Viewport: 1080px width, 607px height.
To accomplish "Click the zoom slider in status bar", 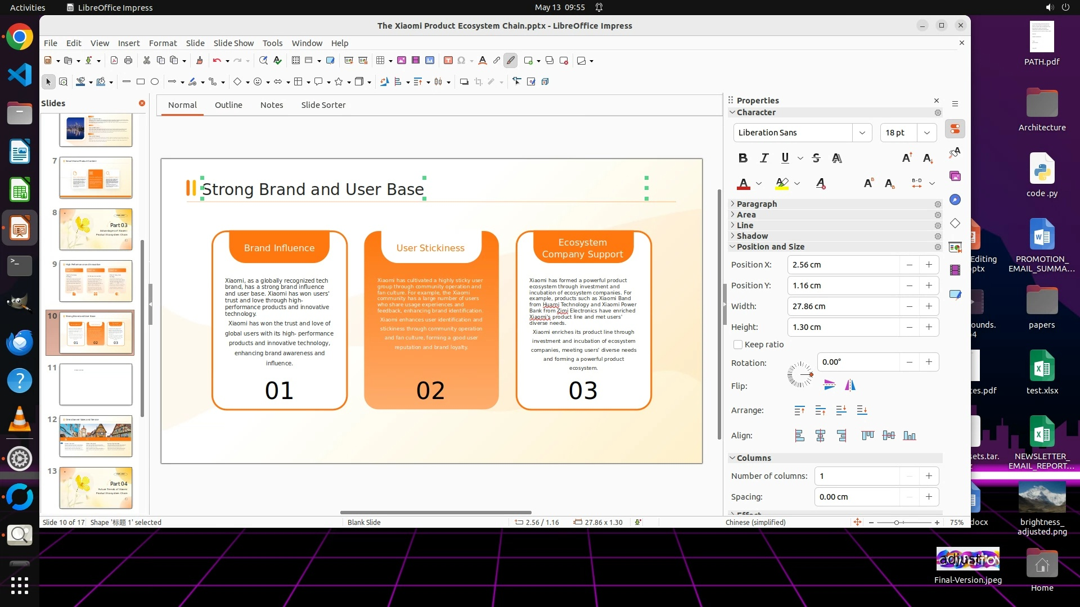I will pyautogui.click(x=897, y=523).
